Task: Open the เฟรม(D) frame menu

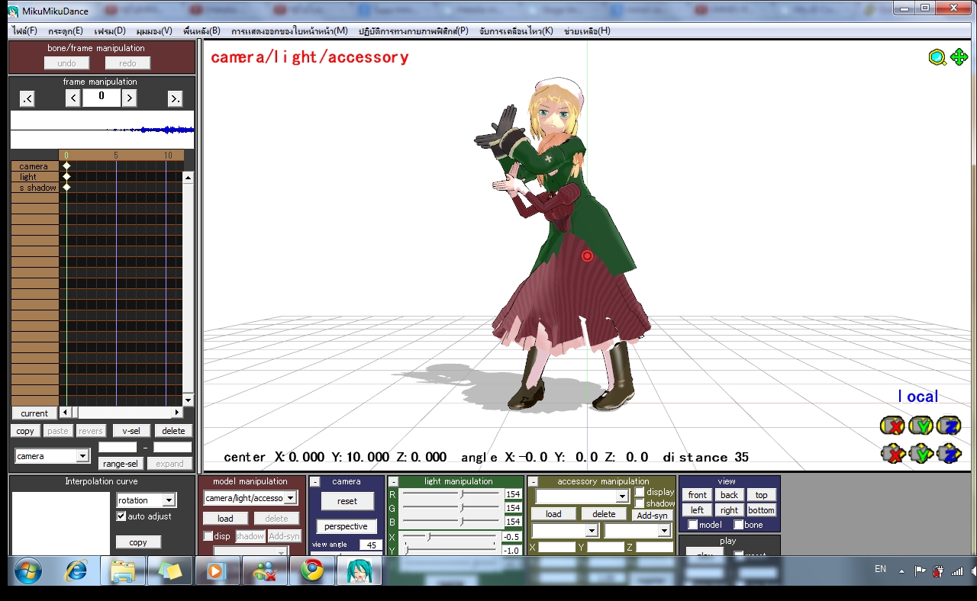Action: (110, 31)
